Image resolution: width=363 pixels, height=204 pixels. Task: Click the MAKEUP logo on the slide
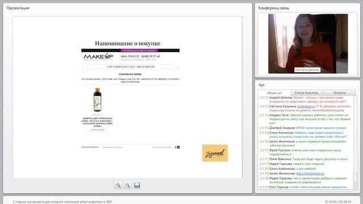tap(98, 57)
